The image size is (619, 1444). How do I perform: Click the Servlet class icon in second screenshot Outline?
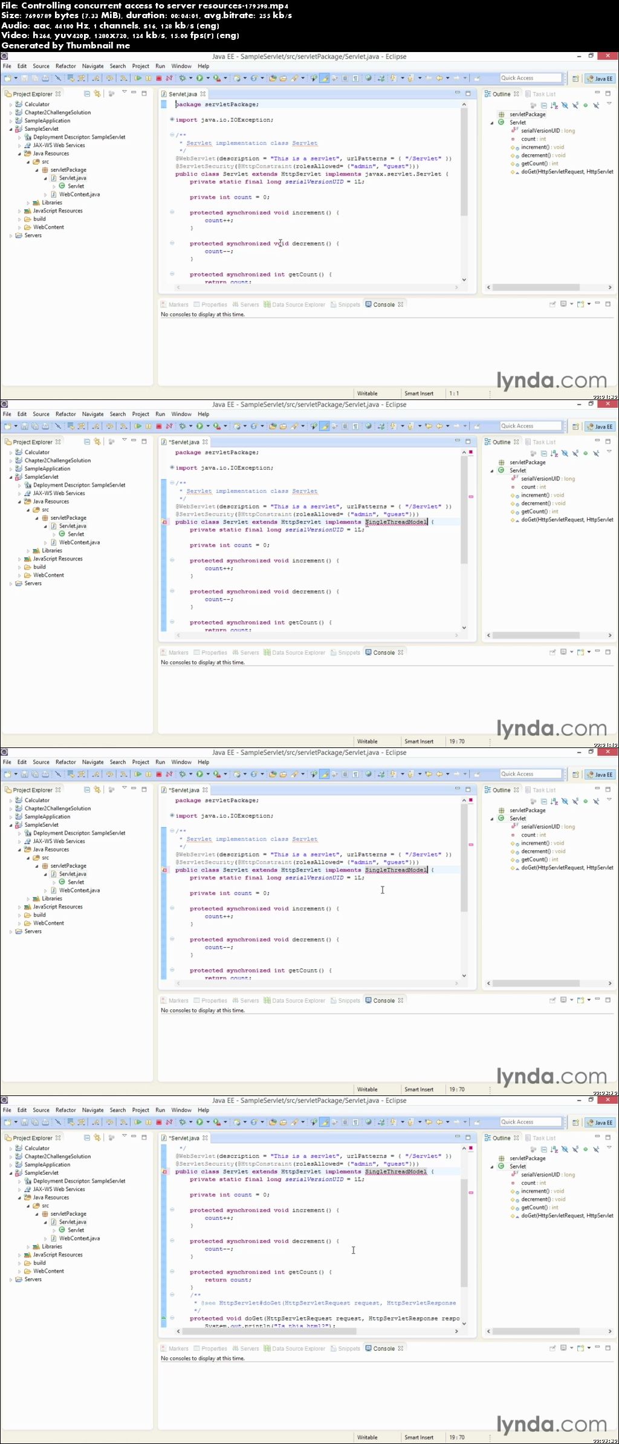(501, 470)
